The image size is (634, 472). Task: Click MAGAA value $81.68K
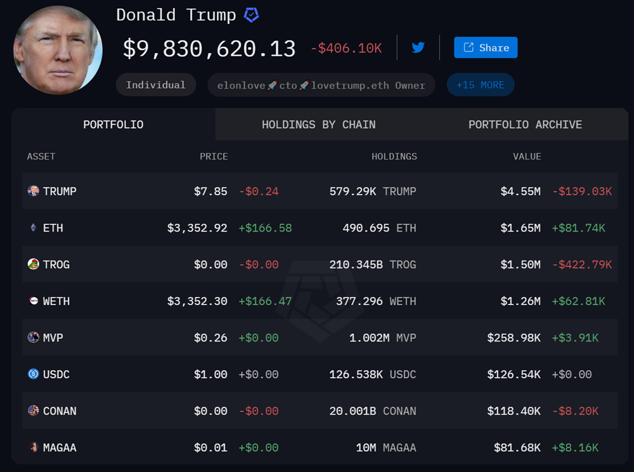pos(517,448)
